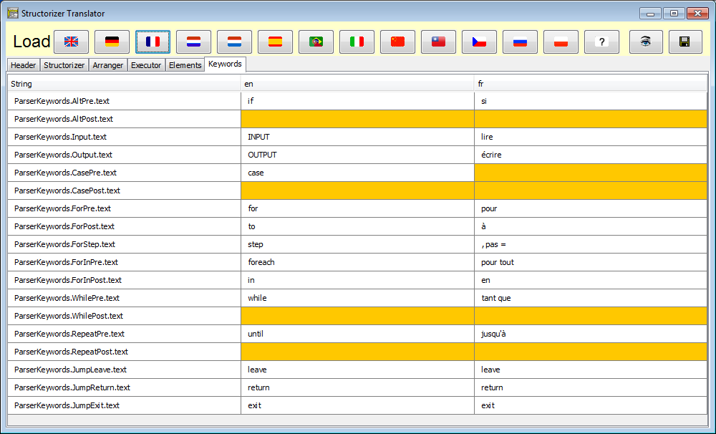The height and width of the screenshot is (434, 716).
Task: Switch to the Arranger tab
Action: [108, 65]
